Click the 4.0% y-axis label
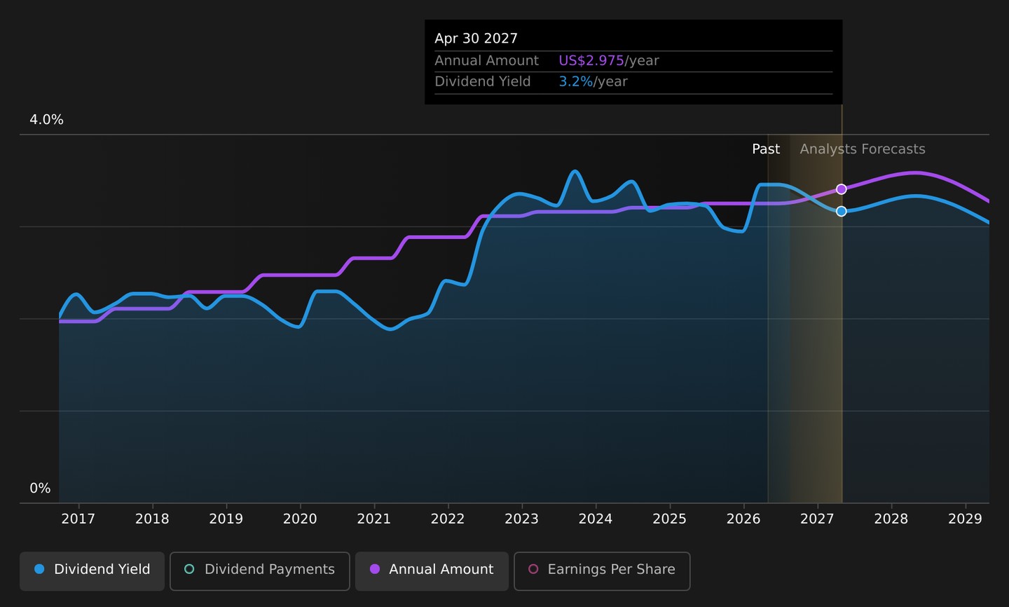 click(x=46, y=120)
